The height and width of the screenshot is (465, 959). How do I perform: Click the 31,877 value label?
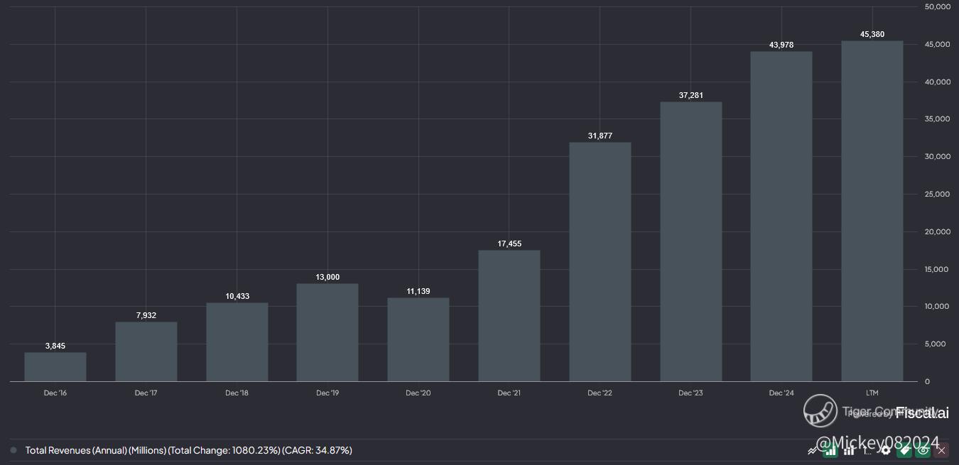tap(600, 136)
